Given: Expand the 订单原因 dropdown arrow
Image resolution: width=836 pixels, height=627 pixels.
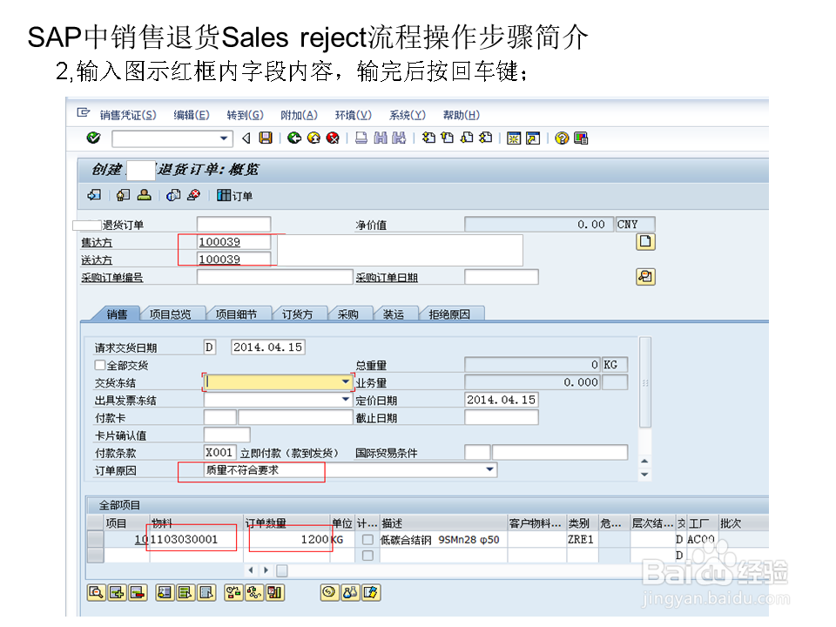Looking at the screenshot, I should pyautogui.click(x=489, y=469).
